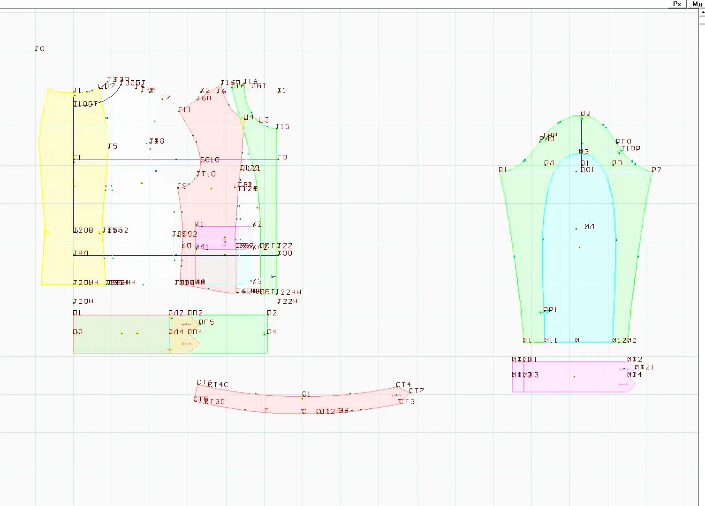Click the point labeled К1
This screenshot has height=506, width=705.
coord(199,224)
